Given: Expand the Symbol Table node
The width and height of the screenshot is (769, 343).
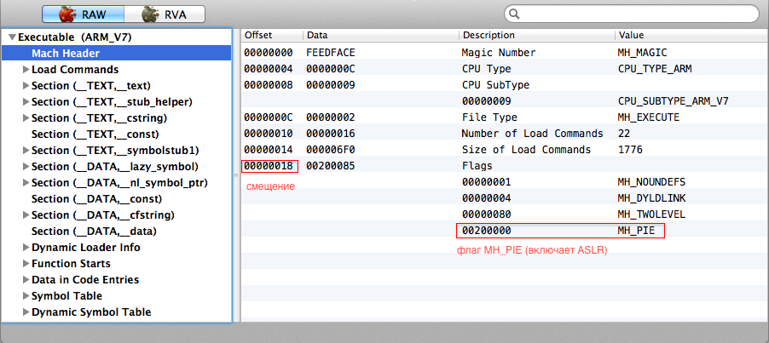Looking at the screenshot, I should [26, 296].
